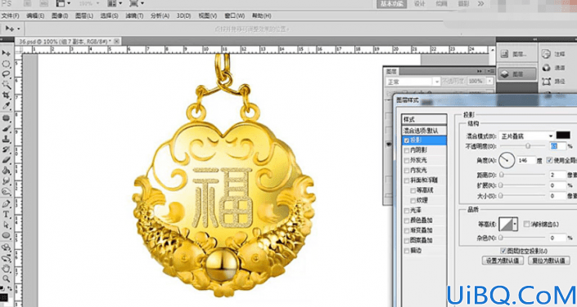Enable the Stroke (描边) style checkbox
This screenshot has width=577, height=307.
pyautogui.click(x=407, y=251)
